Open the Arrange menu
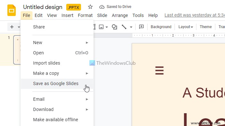225x126 pixels. click(120, 15)
